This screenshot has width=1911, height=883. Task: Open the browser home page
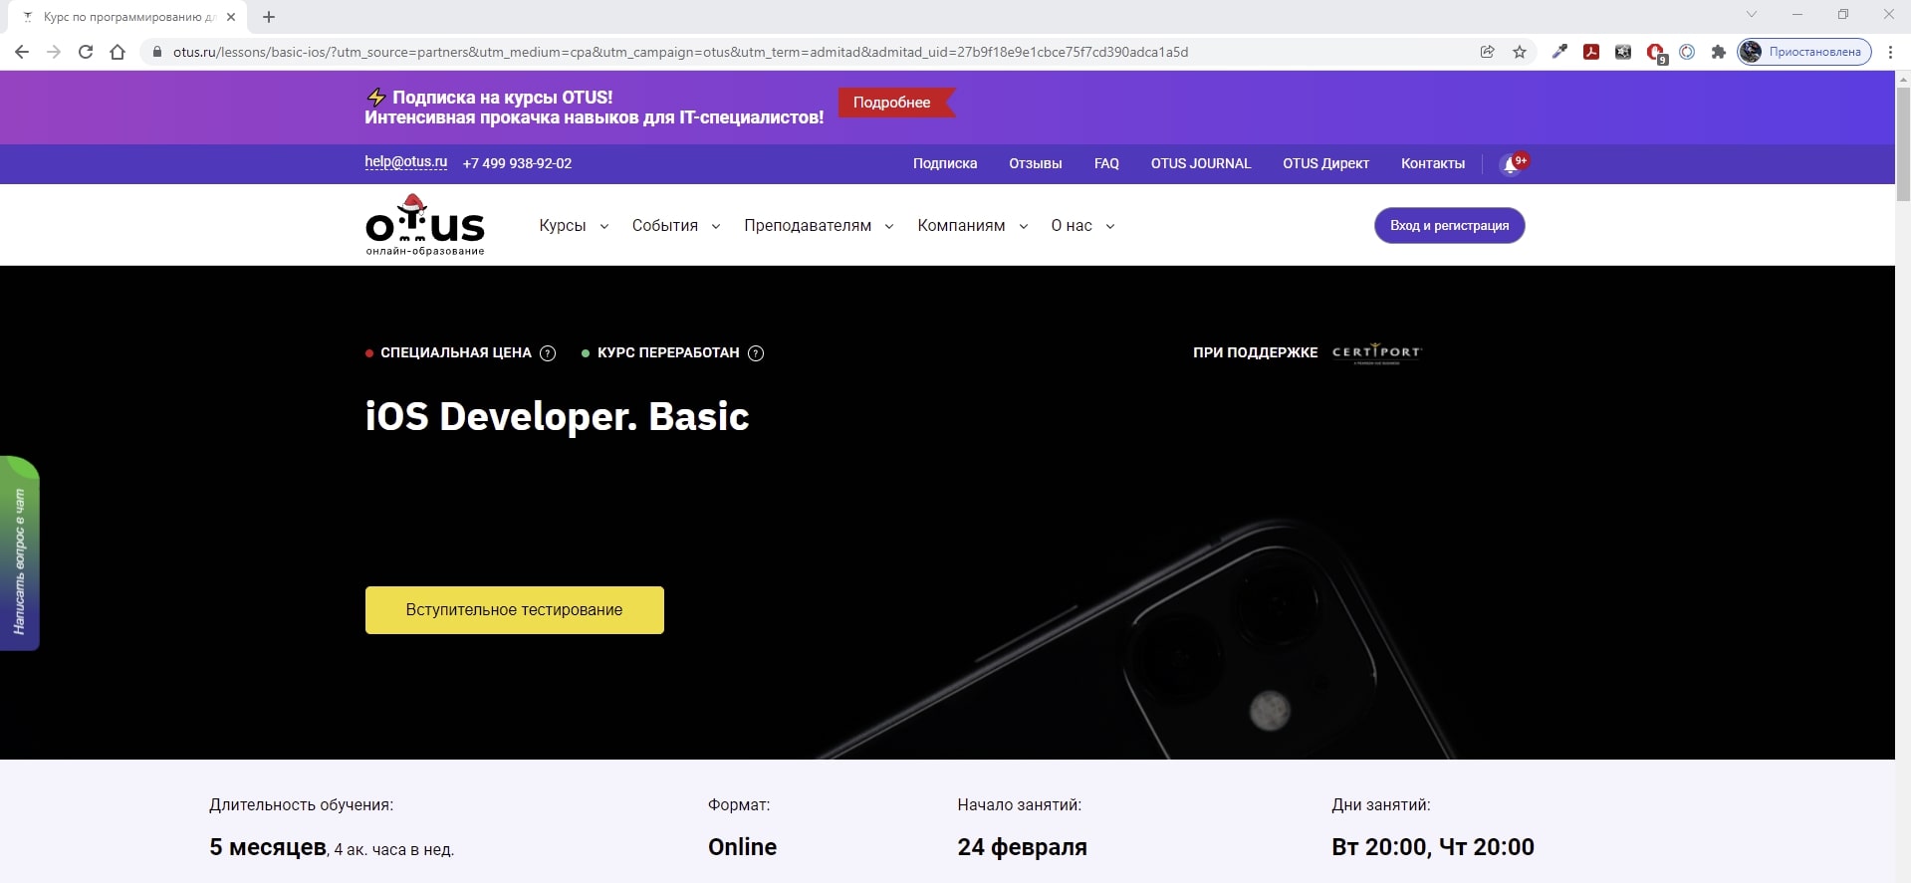118,52
